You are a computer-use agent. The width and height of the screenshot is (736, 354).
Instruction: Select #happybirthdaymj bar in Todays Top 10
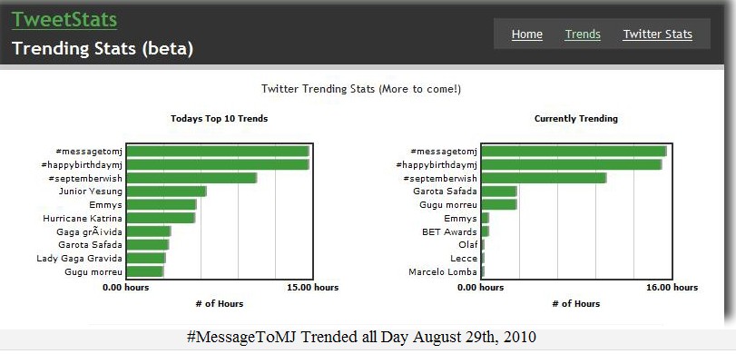coord(218,165)
